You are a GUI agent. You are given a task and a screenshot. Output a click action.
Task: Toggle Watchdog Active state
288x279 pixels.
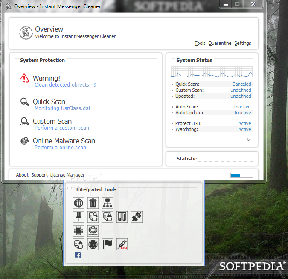244,129
